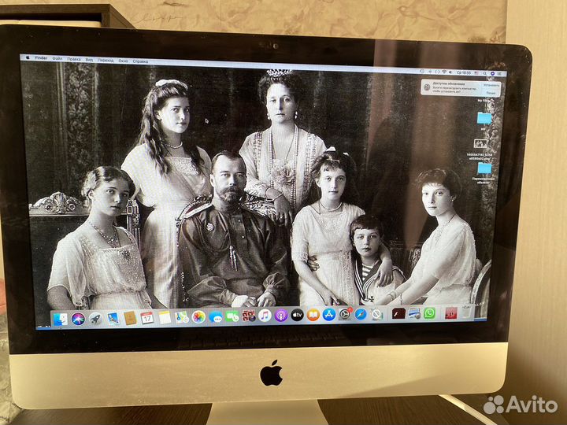Open the Файл menu
Image resolution: width=567 pixels, height=425 pixels.
click(x=57, y=58)
